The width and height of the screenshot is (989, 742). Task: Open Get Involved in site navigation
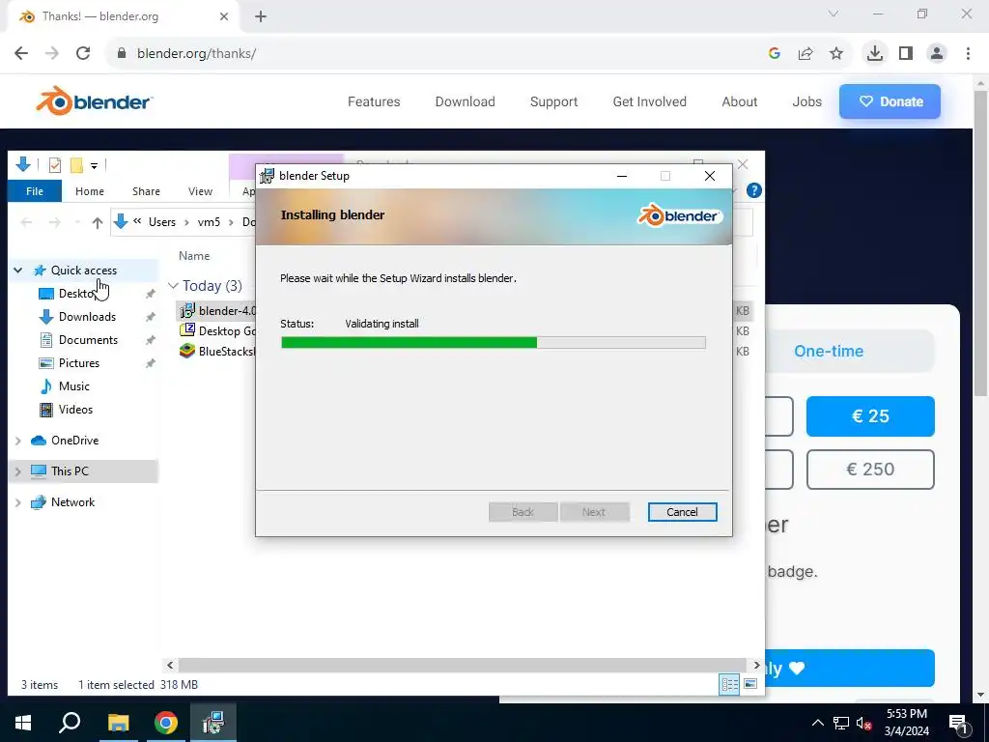pos(650,101)
